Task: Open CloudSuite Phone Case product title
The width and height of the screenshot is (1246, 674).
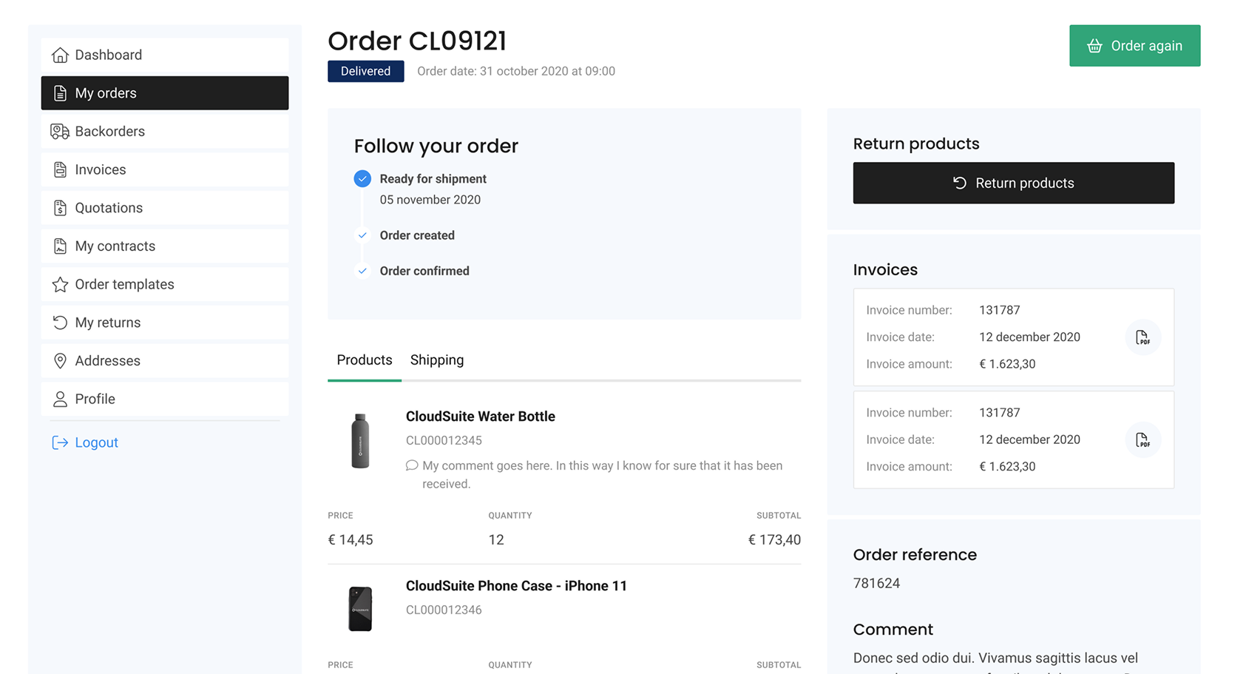Action: (x=516, y=586)
